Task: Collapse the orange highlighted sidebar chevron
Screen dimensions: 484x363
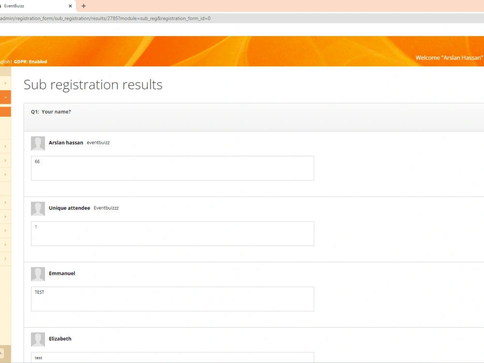Action: pyautogui.click(x=5, y=97)
